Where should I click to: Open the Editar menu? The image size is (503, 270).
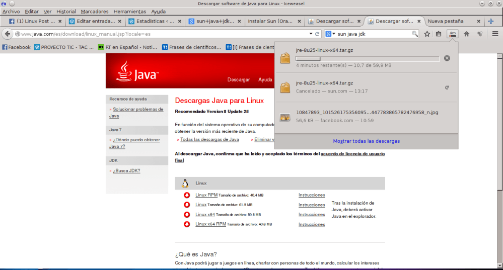point(32,12)
